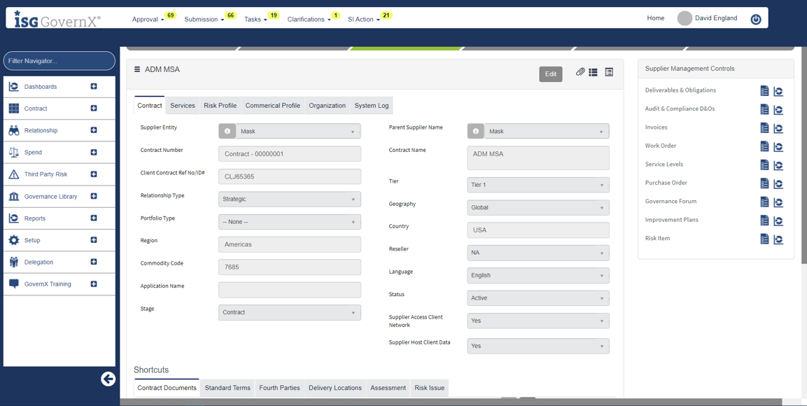Expand the Third Party Risk sidebar section
Image resolution: width=807 pixels, height=406 pixels.
(93, 174)
